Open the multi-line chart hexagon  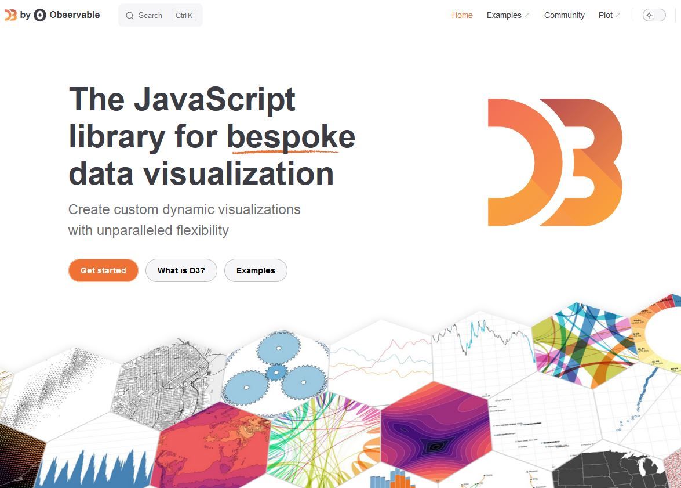click(x=381, y=363)
